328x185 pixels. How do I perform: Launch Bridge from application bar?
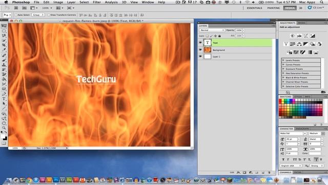point(16,8)
